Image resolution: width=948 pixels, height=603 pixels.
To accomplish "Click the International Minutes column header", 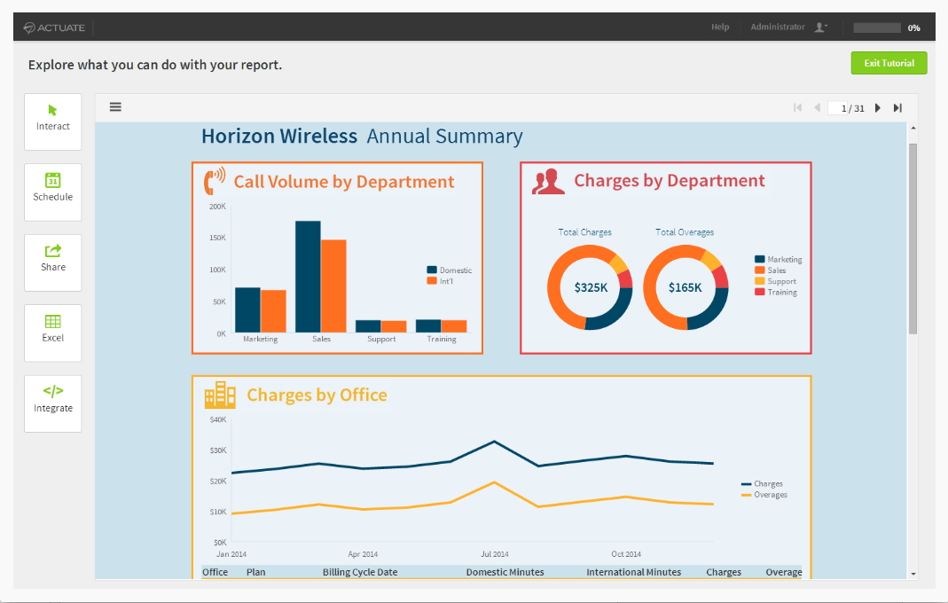I will click(633, 572).
